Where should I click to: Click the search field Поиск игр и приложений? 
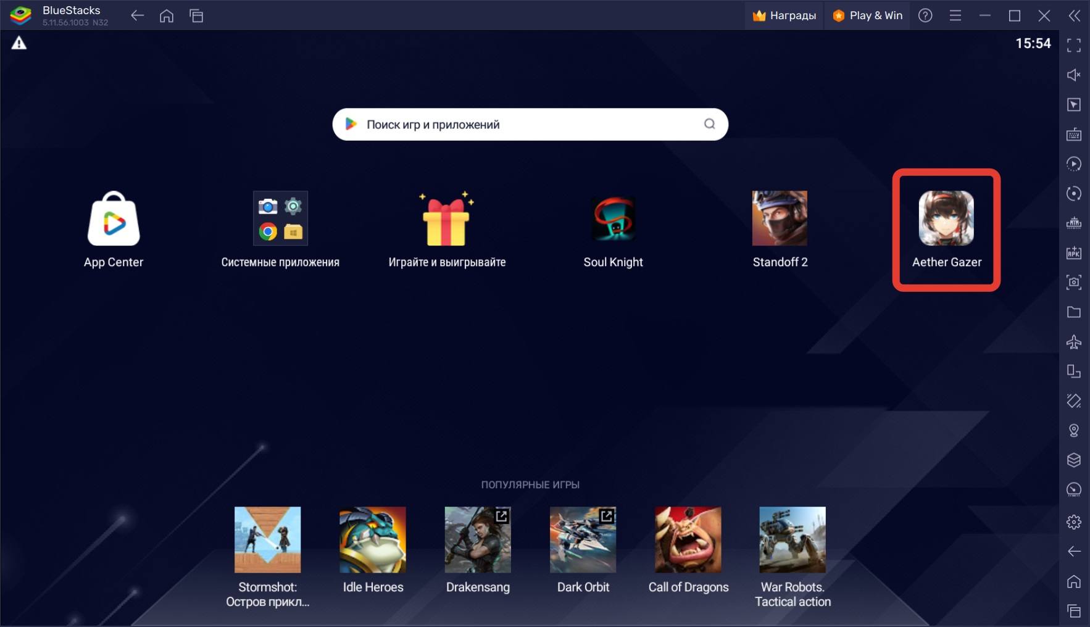click(530, 125)
